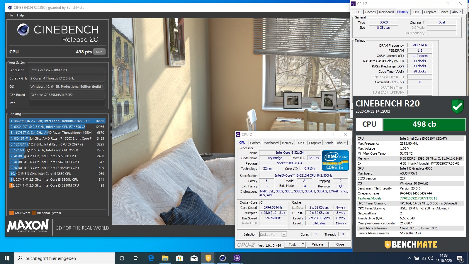Open the Help menu in Cinebench
The image size is (469, 264).
pos(21,15)
